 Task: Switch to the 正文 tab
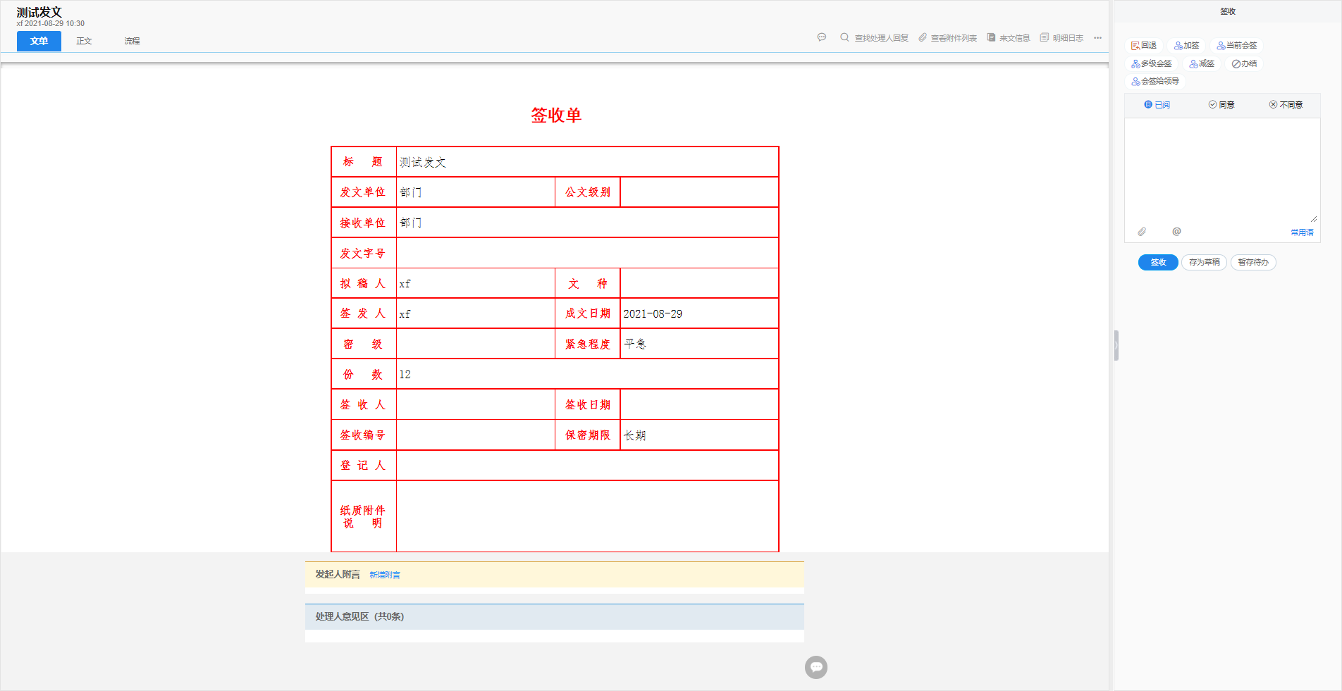tap(84, 41)
